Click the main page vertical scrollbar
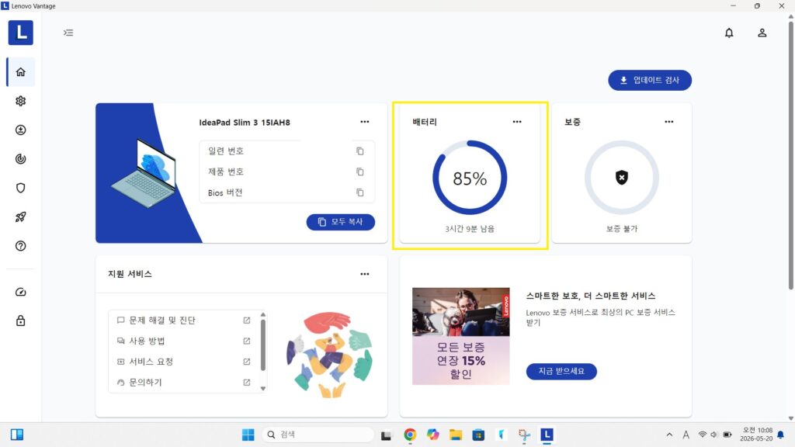Screen dimensions: 795x447 pos(790,154)
